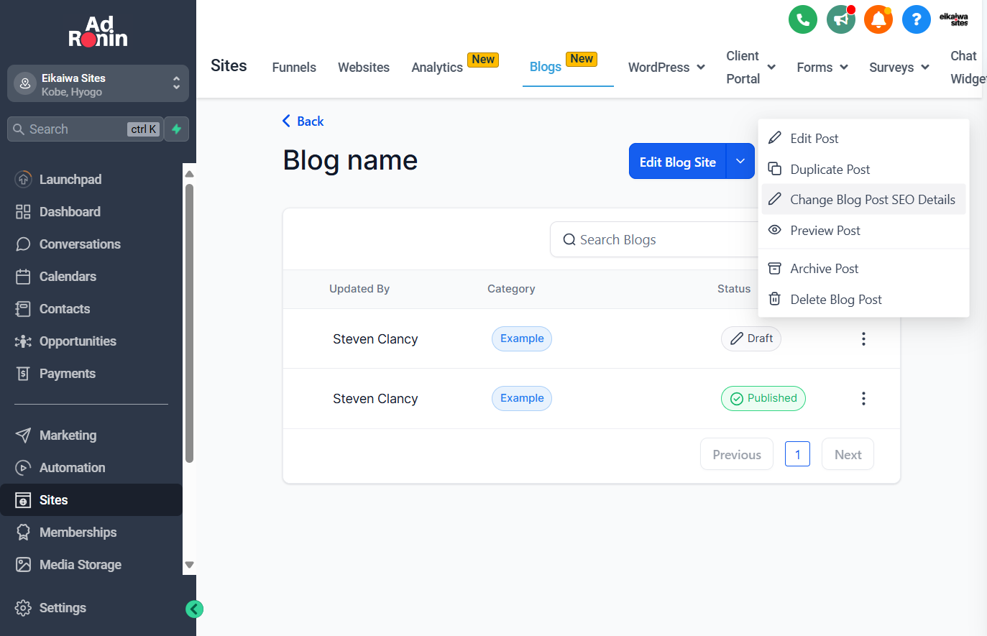Select Change Blog Post SEO Details

pos(863,200)
